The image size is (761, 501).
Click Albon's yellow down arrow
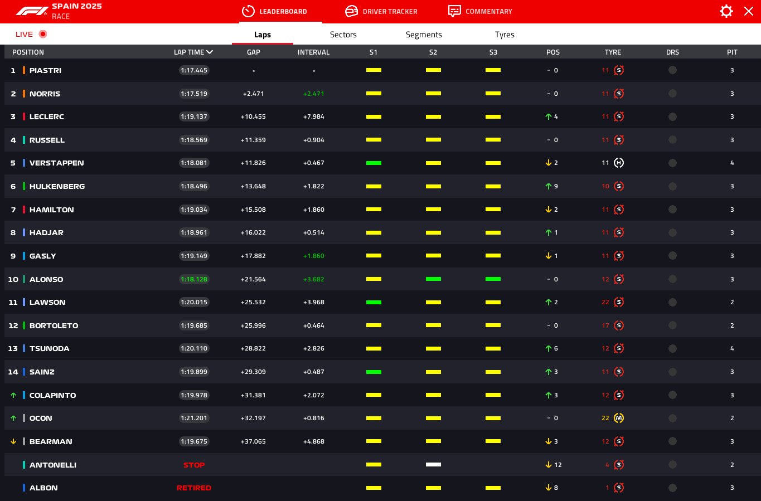coord(549,488)
